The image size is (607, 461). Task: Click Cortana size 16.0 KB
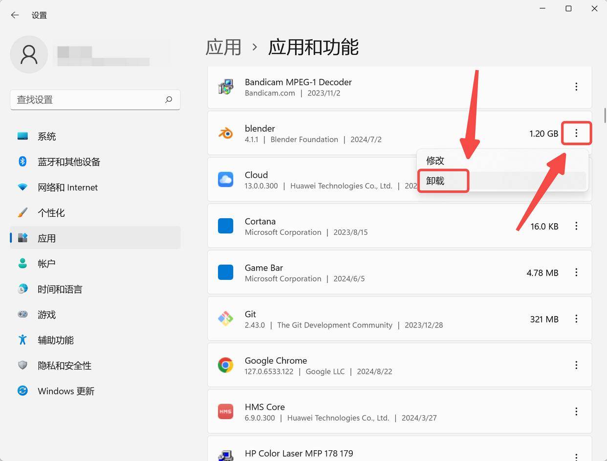(544, 226)
